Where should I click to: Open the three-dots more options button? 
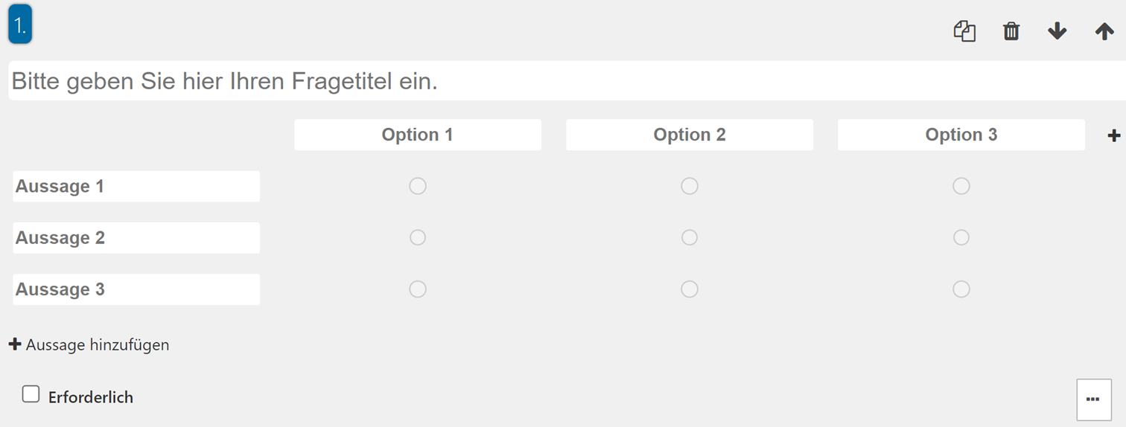(1093, 399)
